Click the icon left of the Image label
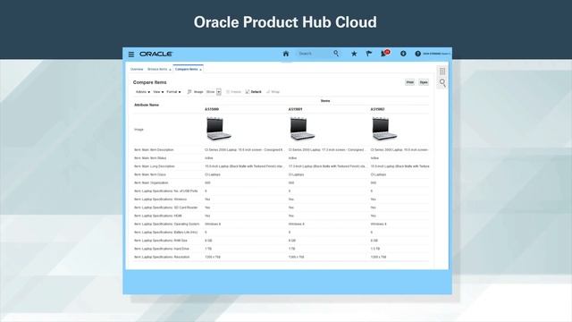The image size is (572, 322). 189,92
